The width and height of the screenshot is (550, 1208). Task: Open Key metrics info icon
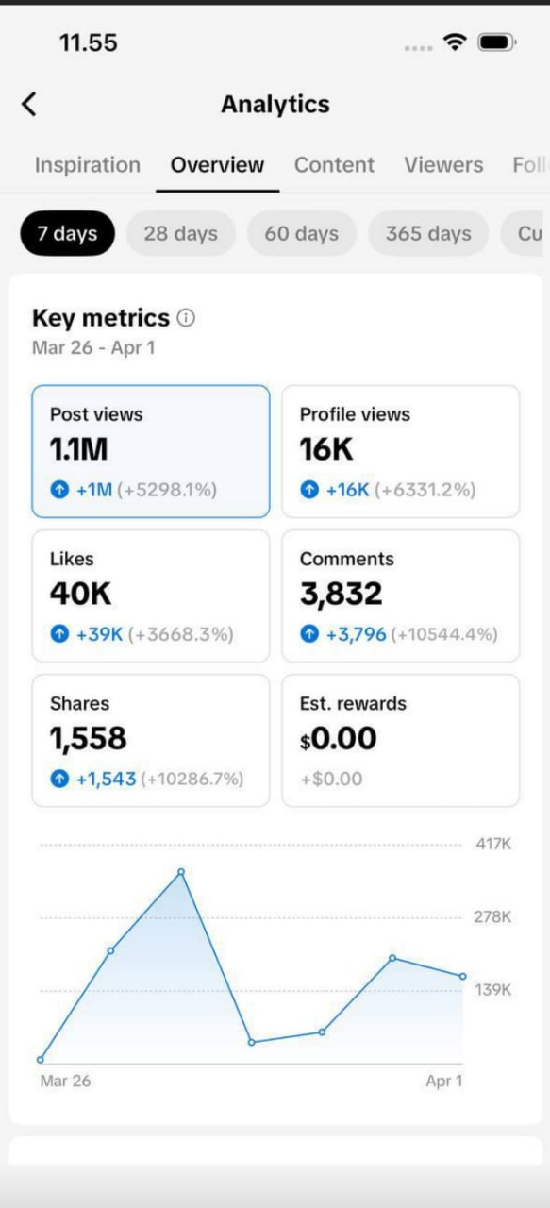click(x=186, y=318)
